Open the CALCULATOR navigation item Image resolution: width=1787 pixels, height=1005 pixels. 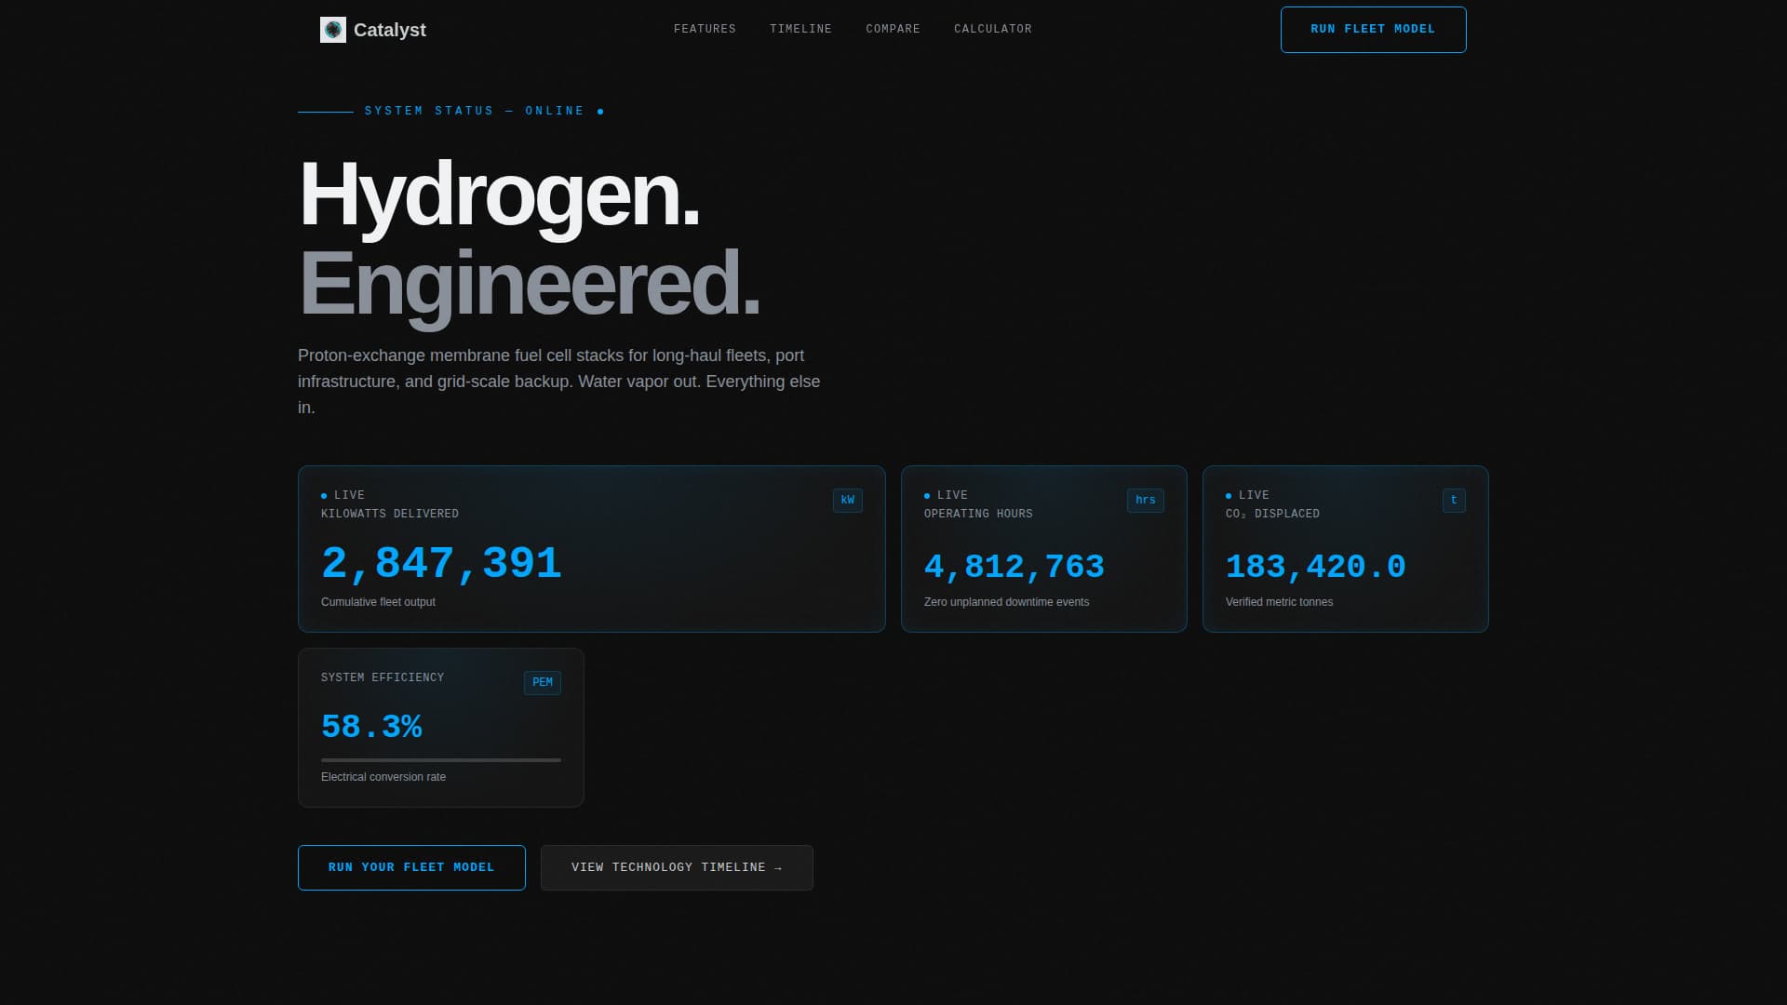[992, 29]
